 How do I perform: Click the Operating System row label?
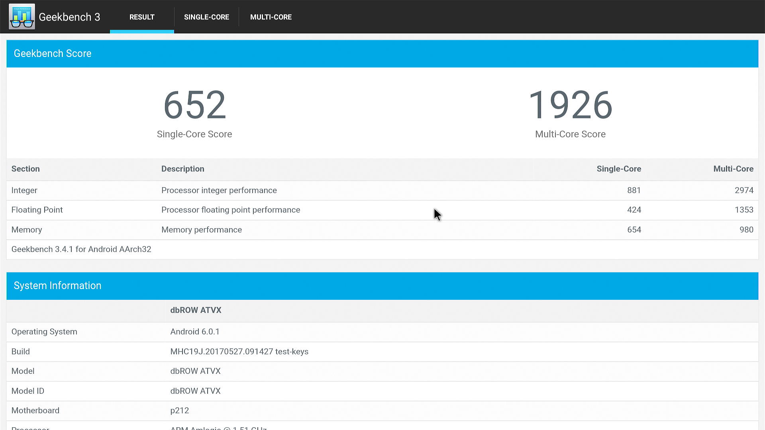click(x=44, y=332)
